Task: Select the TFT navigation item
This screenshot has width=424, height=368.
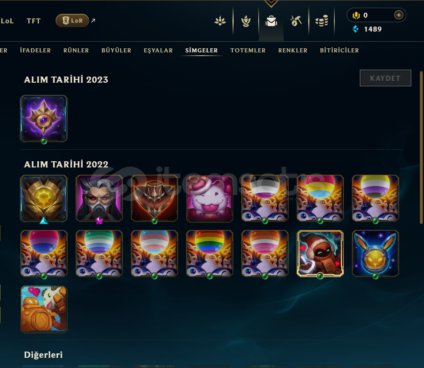Action: click(34, 21)
